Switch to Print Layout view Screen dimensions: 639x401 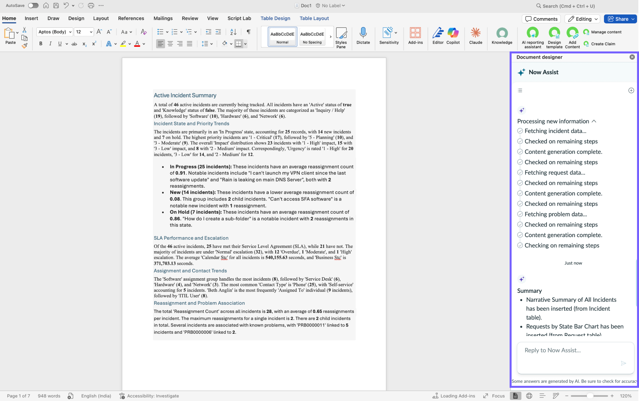click(x=515, y=396)
